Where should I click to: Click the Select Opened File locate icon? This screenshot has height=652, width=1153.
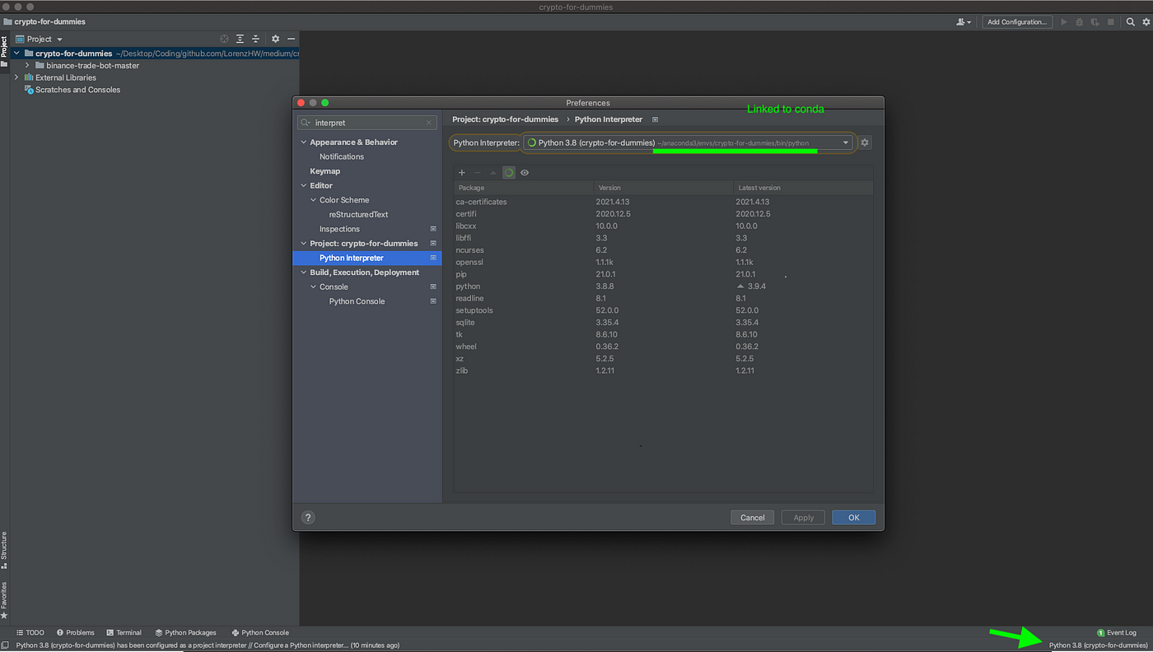pos(224,39)
